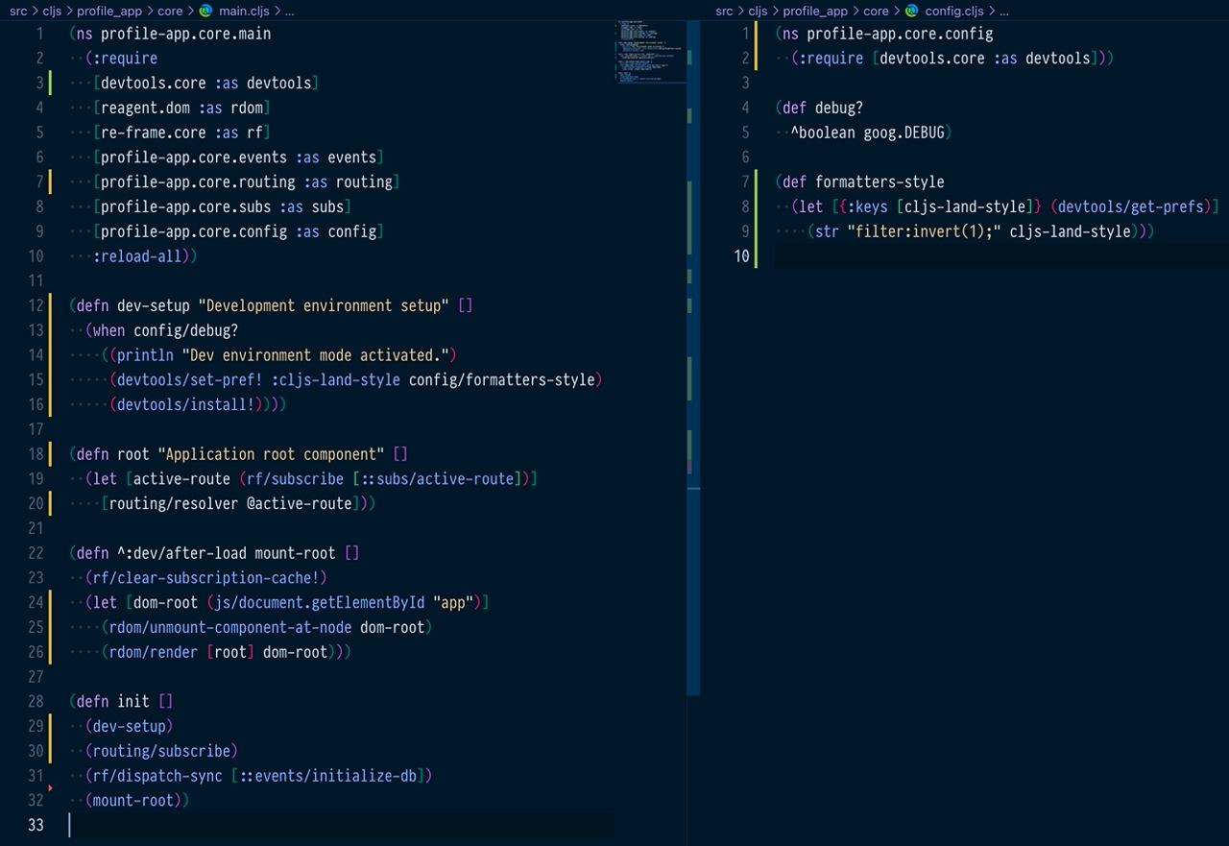Select 'core' breadcrumb of main.cljs editor
This screenshot has width=1229, height=846.
click(x=170, y=12)
